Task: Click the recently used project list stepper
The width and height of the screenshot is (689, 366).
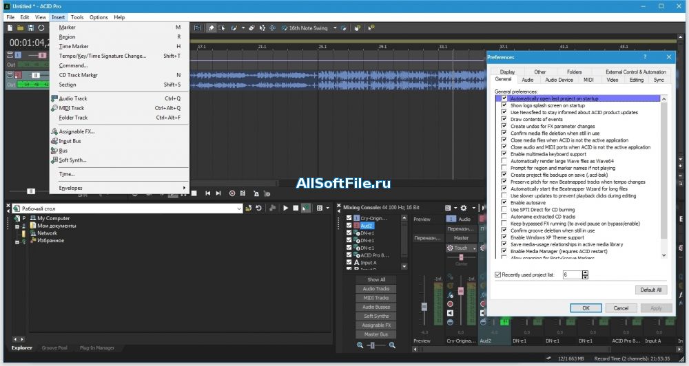Action: tap(585, 274)
